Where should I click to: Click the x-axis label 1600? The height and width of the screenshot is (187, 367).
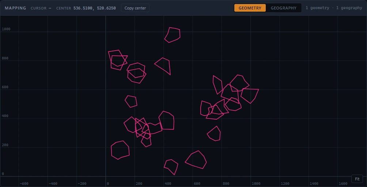[x=343, y=184]
